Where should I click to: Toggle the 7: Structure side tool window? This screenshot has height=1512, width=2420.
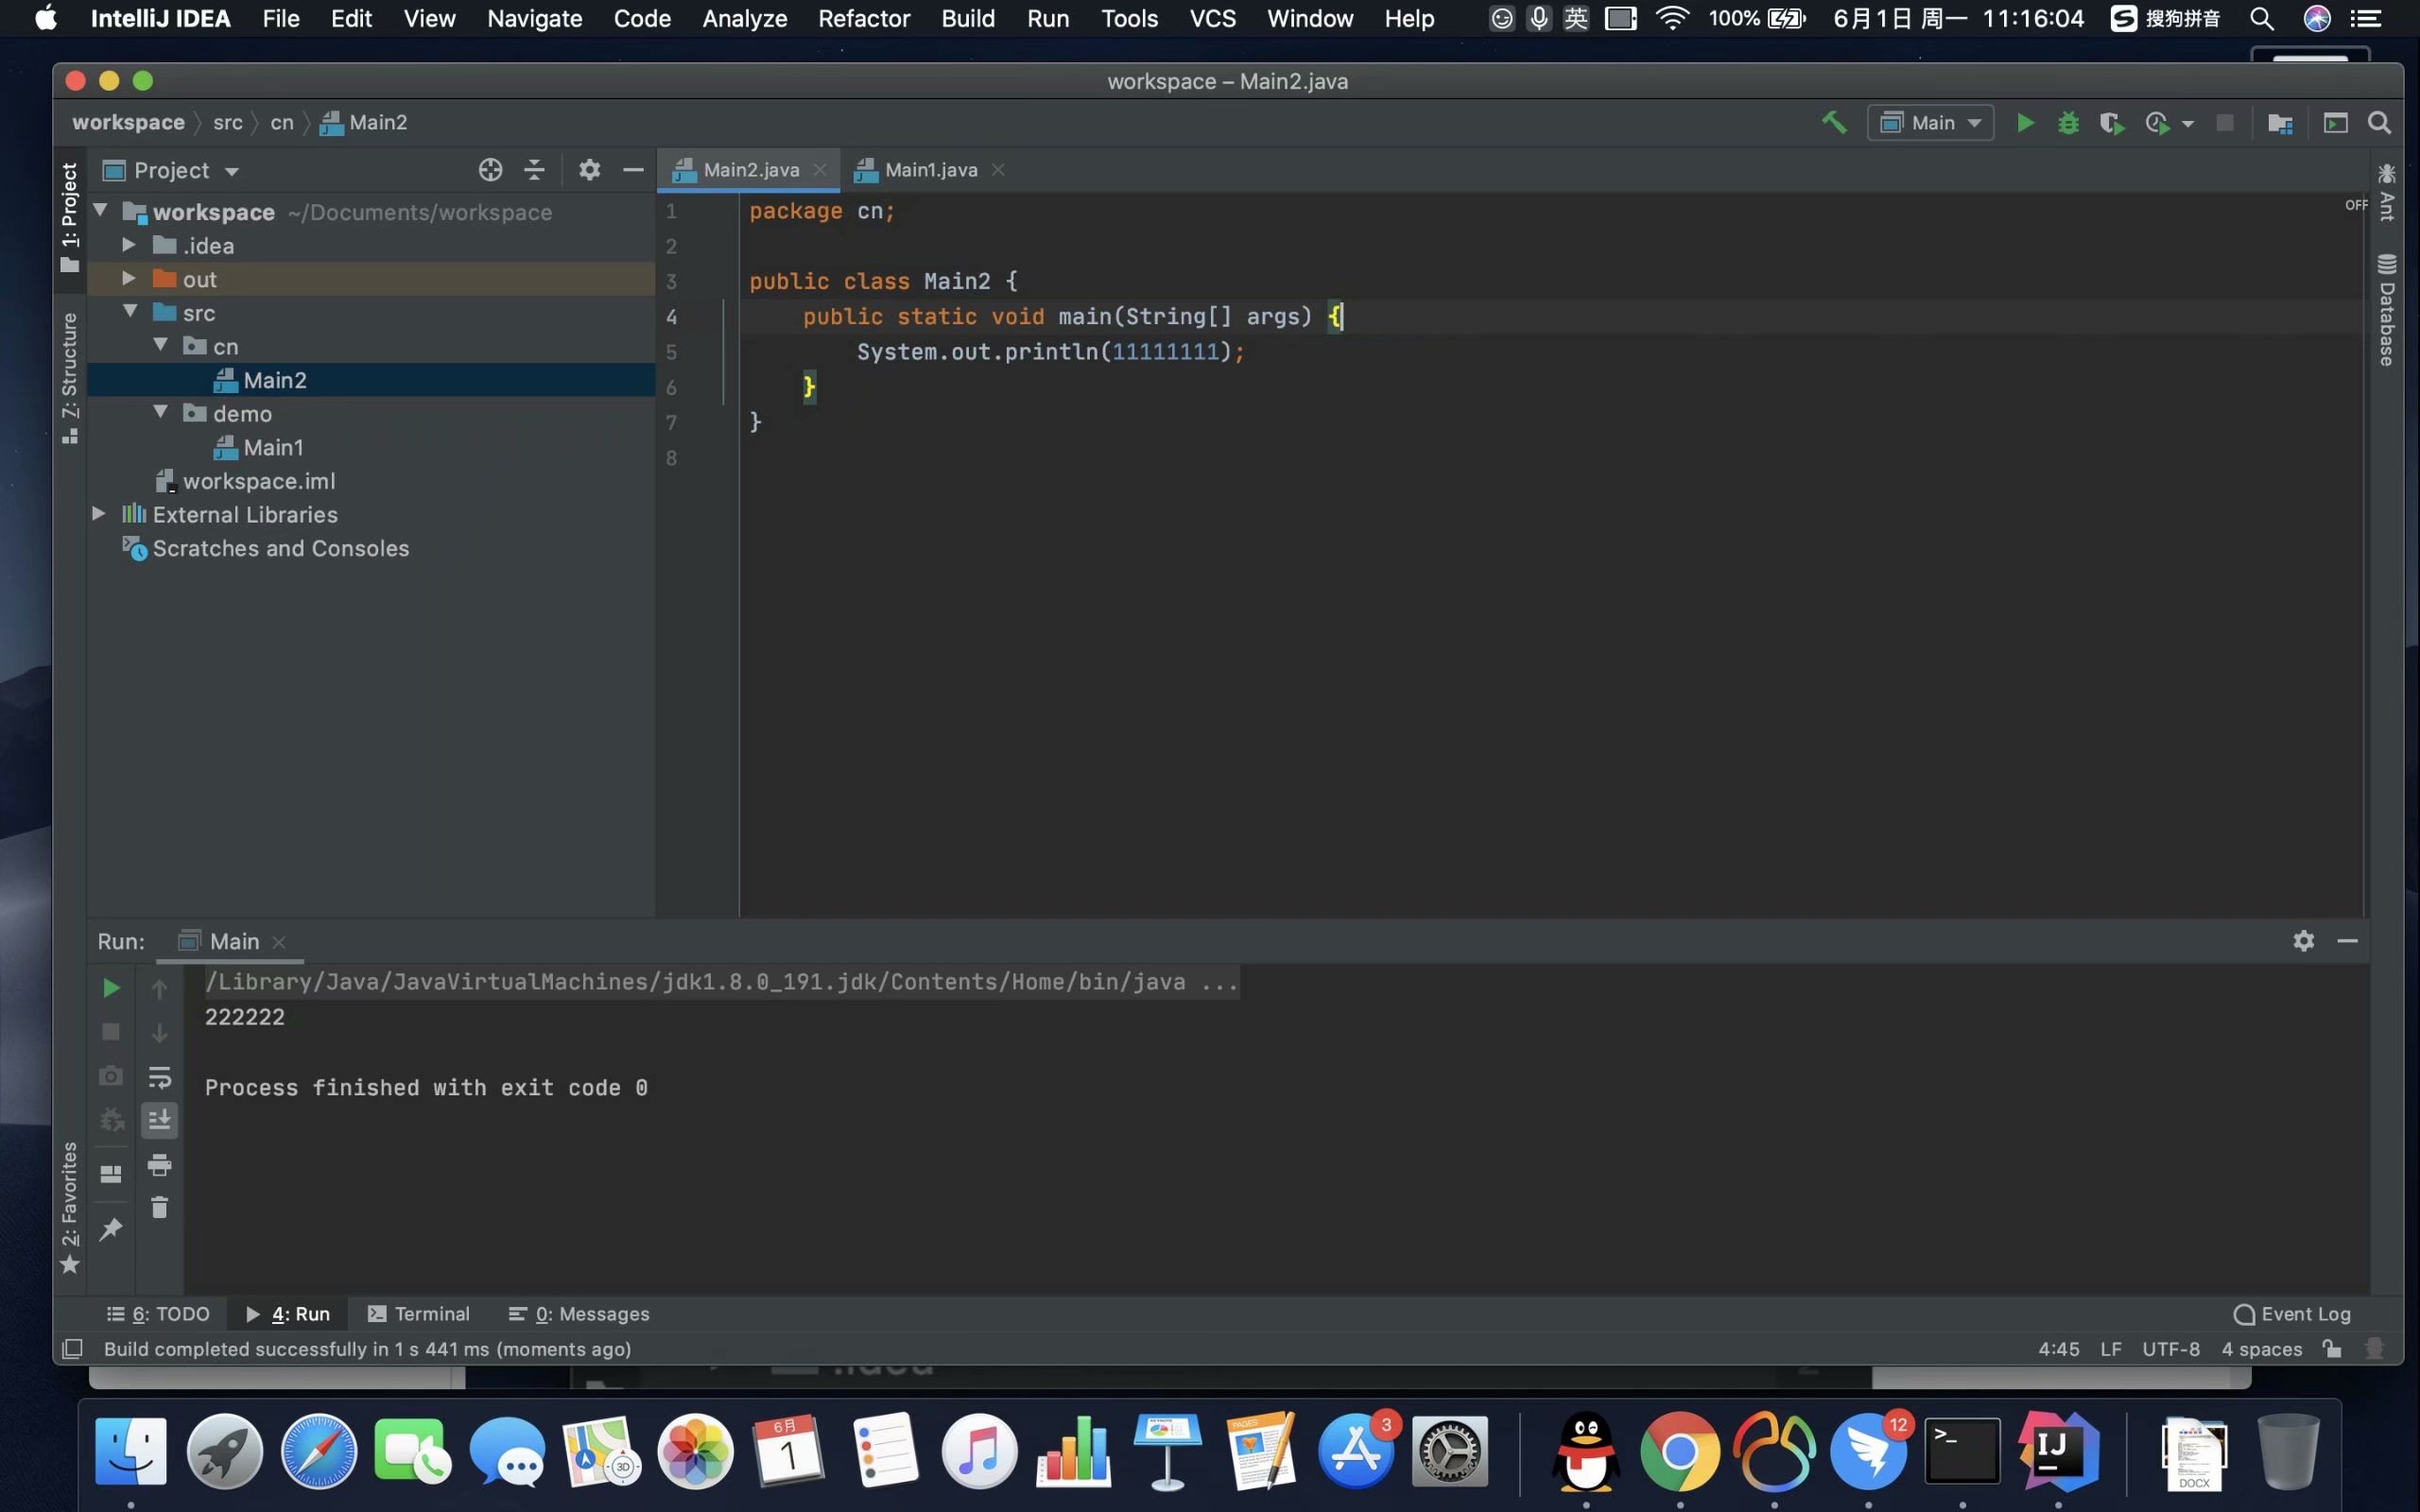tap(69, 378)
